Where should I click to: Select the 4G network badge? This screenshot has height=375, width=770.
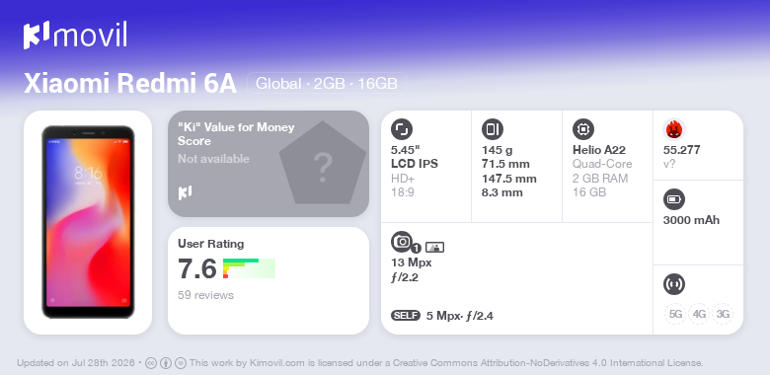pyautogui.click(x=698, y=314)
